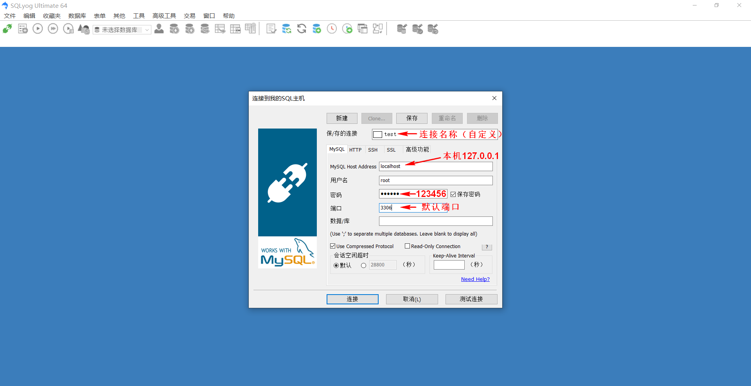Click the 保存 button
751x386 pixels.
tap(412, 118)
